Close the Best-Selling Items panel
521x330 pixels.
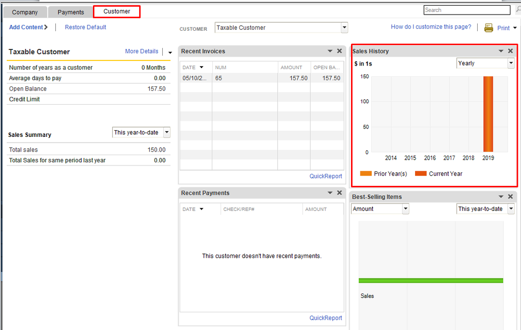pyautogui.click(x=511, y=197)
